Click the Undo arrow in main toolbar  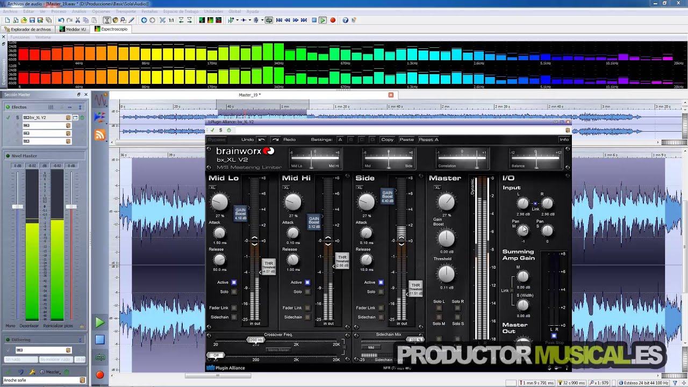(61, 20)
